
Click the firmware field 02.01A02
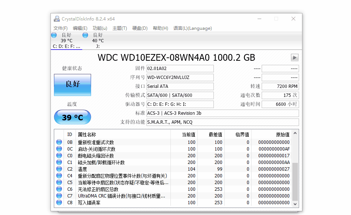(x=180, y=69)
